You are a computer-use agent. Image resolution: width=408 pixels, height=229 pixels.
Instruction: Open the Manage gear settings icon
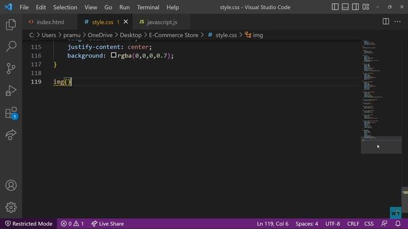(x=11, y=207)
